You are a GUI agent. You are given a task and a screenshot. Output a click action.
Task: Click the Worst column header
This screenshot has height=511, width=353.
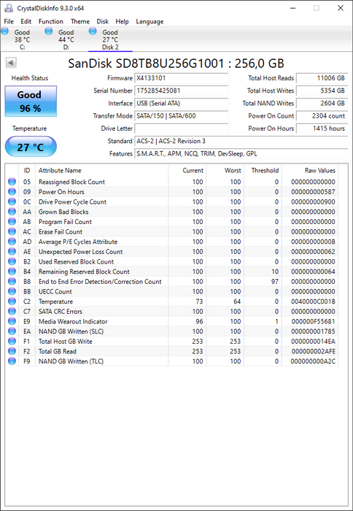coord(225,170)
